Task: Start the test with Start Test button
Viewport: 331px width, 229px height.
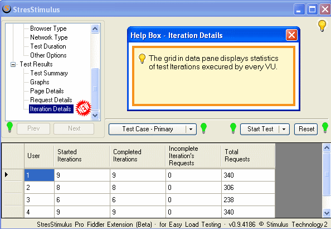Action: coord(260,129)
